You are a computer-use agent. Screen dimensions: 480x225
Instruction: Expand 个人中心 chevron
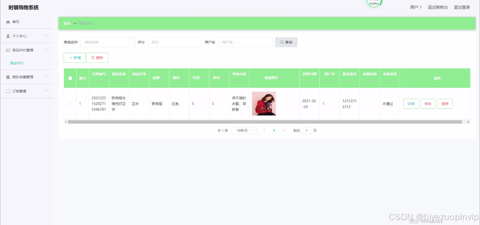click(x=46, y=36)
